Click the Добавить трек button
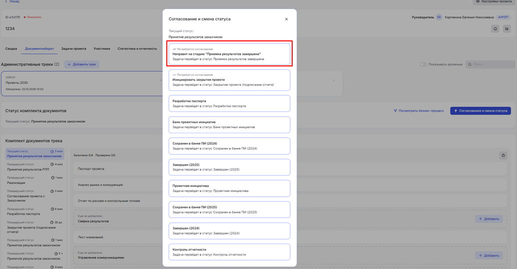The image size is (517, 269). [x=82, y=64]
